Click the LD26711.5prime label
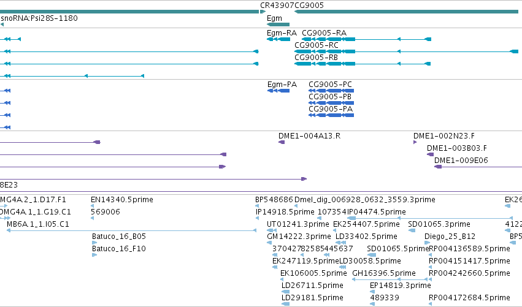This screenshot has width=522, height=307. click(x=312, y=286)
